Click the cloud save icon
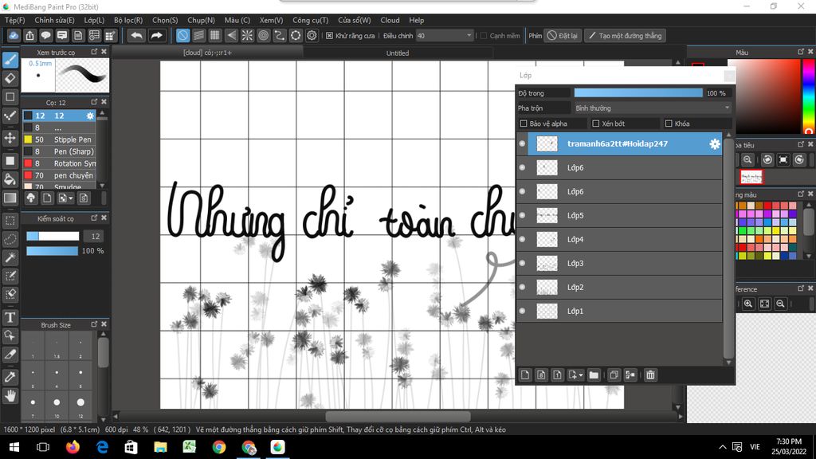This screenshot has height=459, width=816. tap(14, 35)
